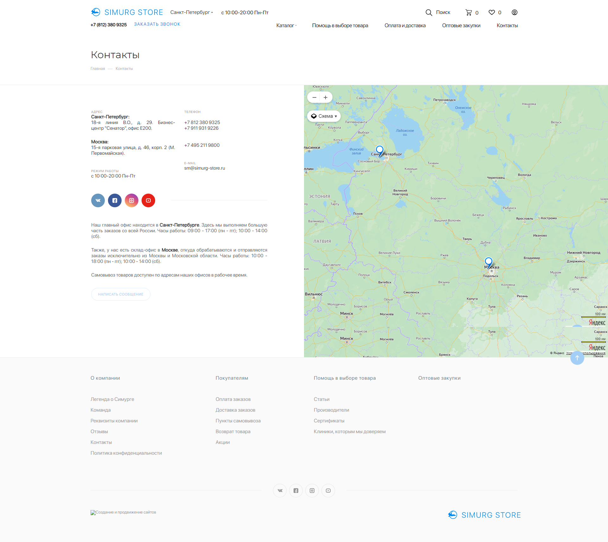Open Возврат товара footer link

(233, 432)
